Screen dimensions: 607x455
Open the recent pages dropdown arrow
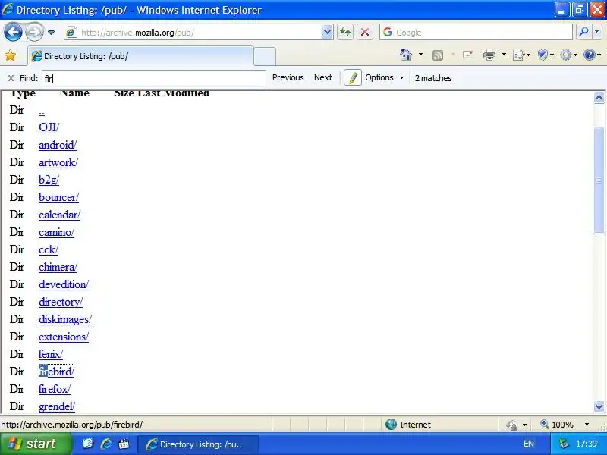tap(51, 33)
